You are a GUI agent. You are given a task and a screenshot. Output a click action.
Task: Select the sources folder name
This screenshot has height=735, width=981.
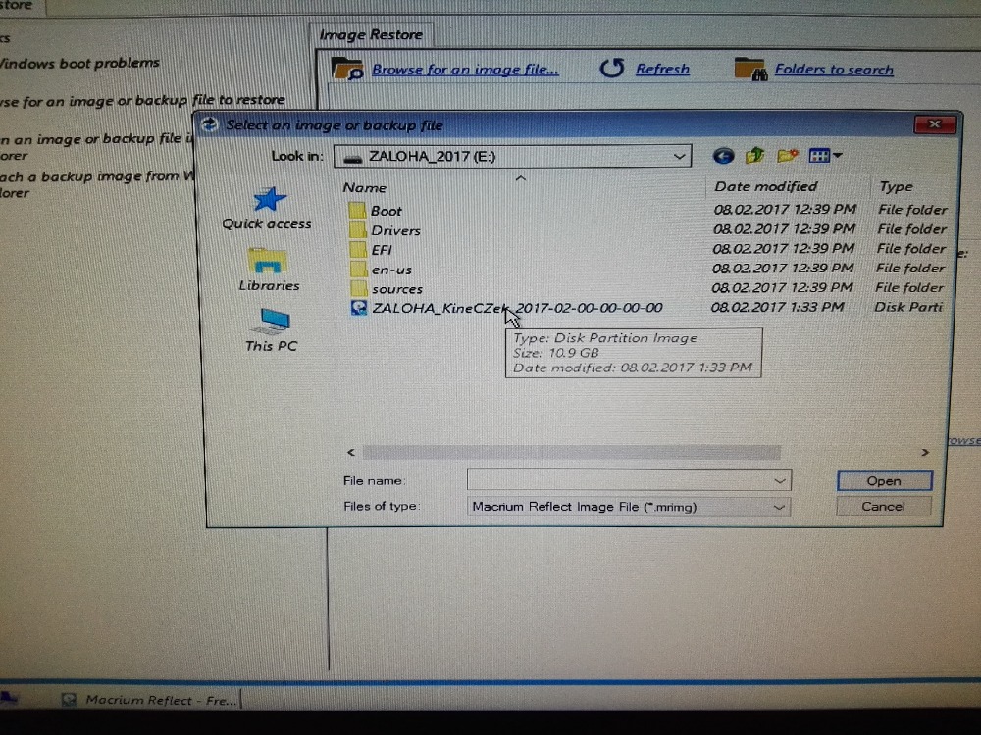[396, 289]
